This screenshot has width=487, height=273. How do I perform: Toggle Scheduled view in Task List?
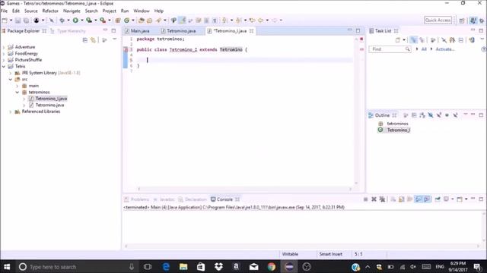click(422, 40)
